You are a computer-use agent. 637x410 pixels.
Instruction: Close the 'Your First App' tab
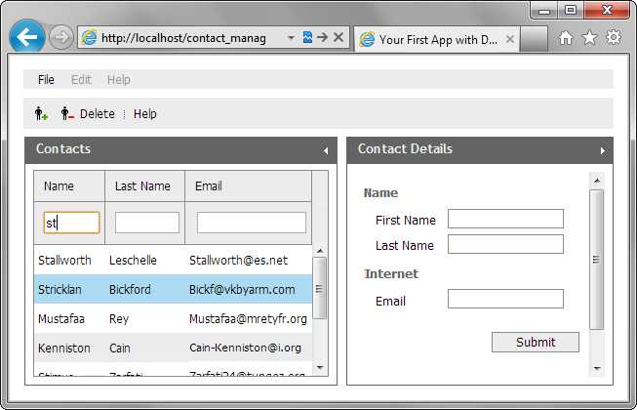click(510, 39)
